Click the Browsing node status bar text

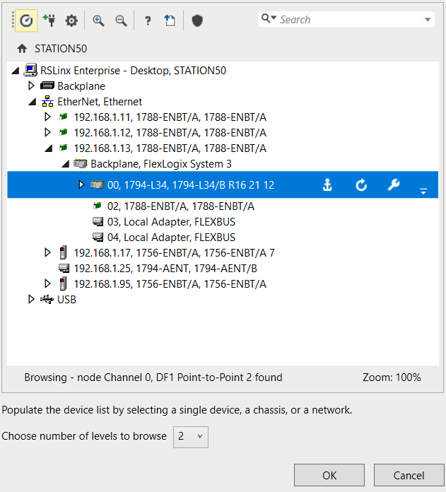(153, 377)
